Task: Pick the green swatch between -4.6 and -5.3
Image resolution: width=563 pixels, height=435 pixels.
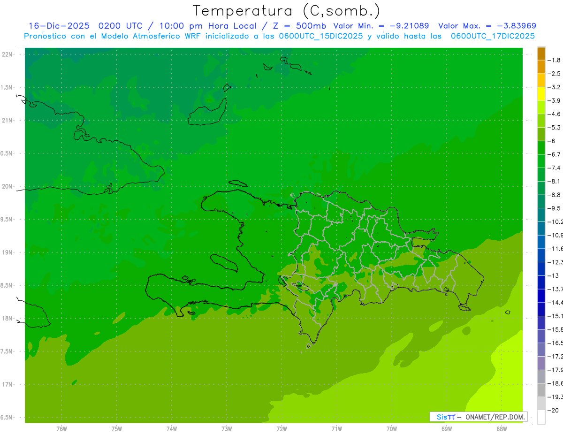Action: (541, 121)
